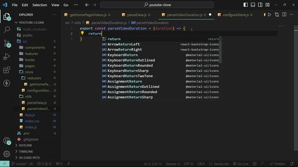
Task: Go forward with the right arrow
Action: coord(95,5)
